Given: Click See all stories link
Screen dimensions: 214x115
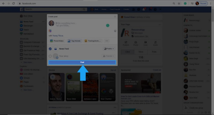Looking at the screenshot, I should pos(113,70).
